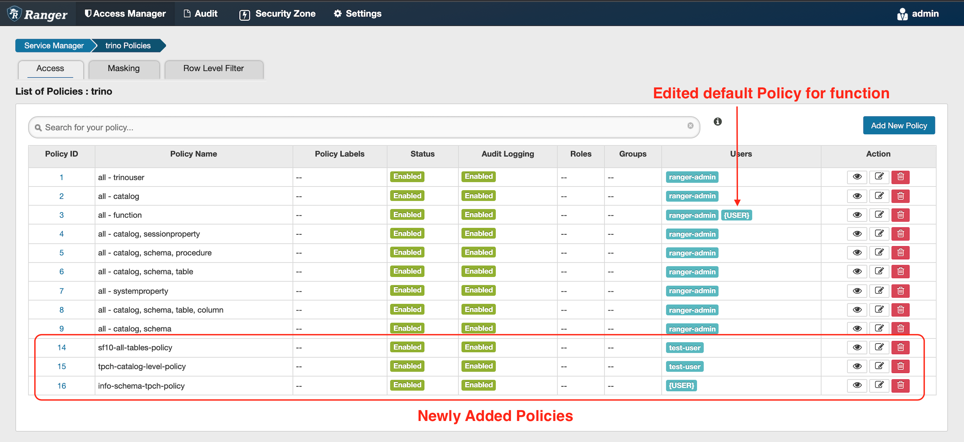View details of tpch-catalog-level-policy
The width and height of the screenshot is (964, 442).
pyautogui.click(x=857, y=366)
